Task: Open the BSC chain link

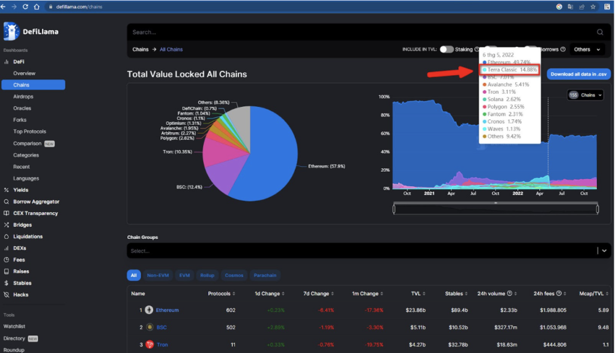Action: click(x=162, y=327)
